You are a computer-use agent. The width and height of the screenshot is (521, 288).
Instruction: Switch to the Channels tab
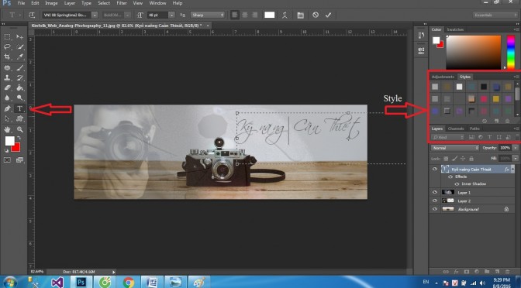click(456, 129)
